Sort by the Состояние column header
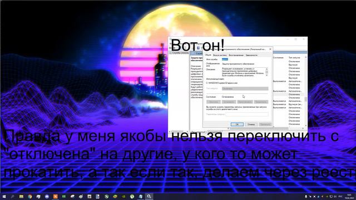Screen dimensions: 356x200 tap(278, 58)
